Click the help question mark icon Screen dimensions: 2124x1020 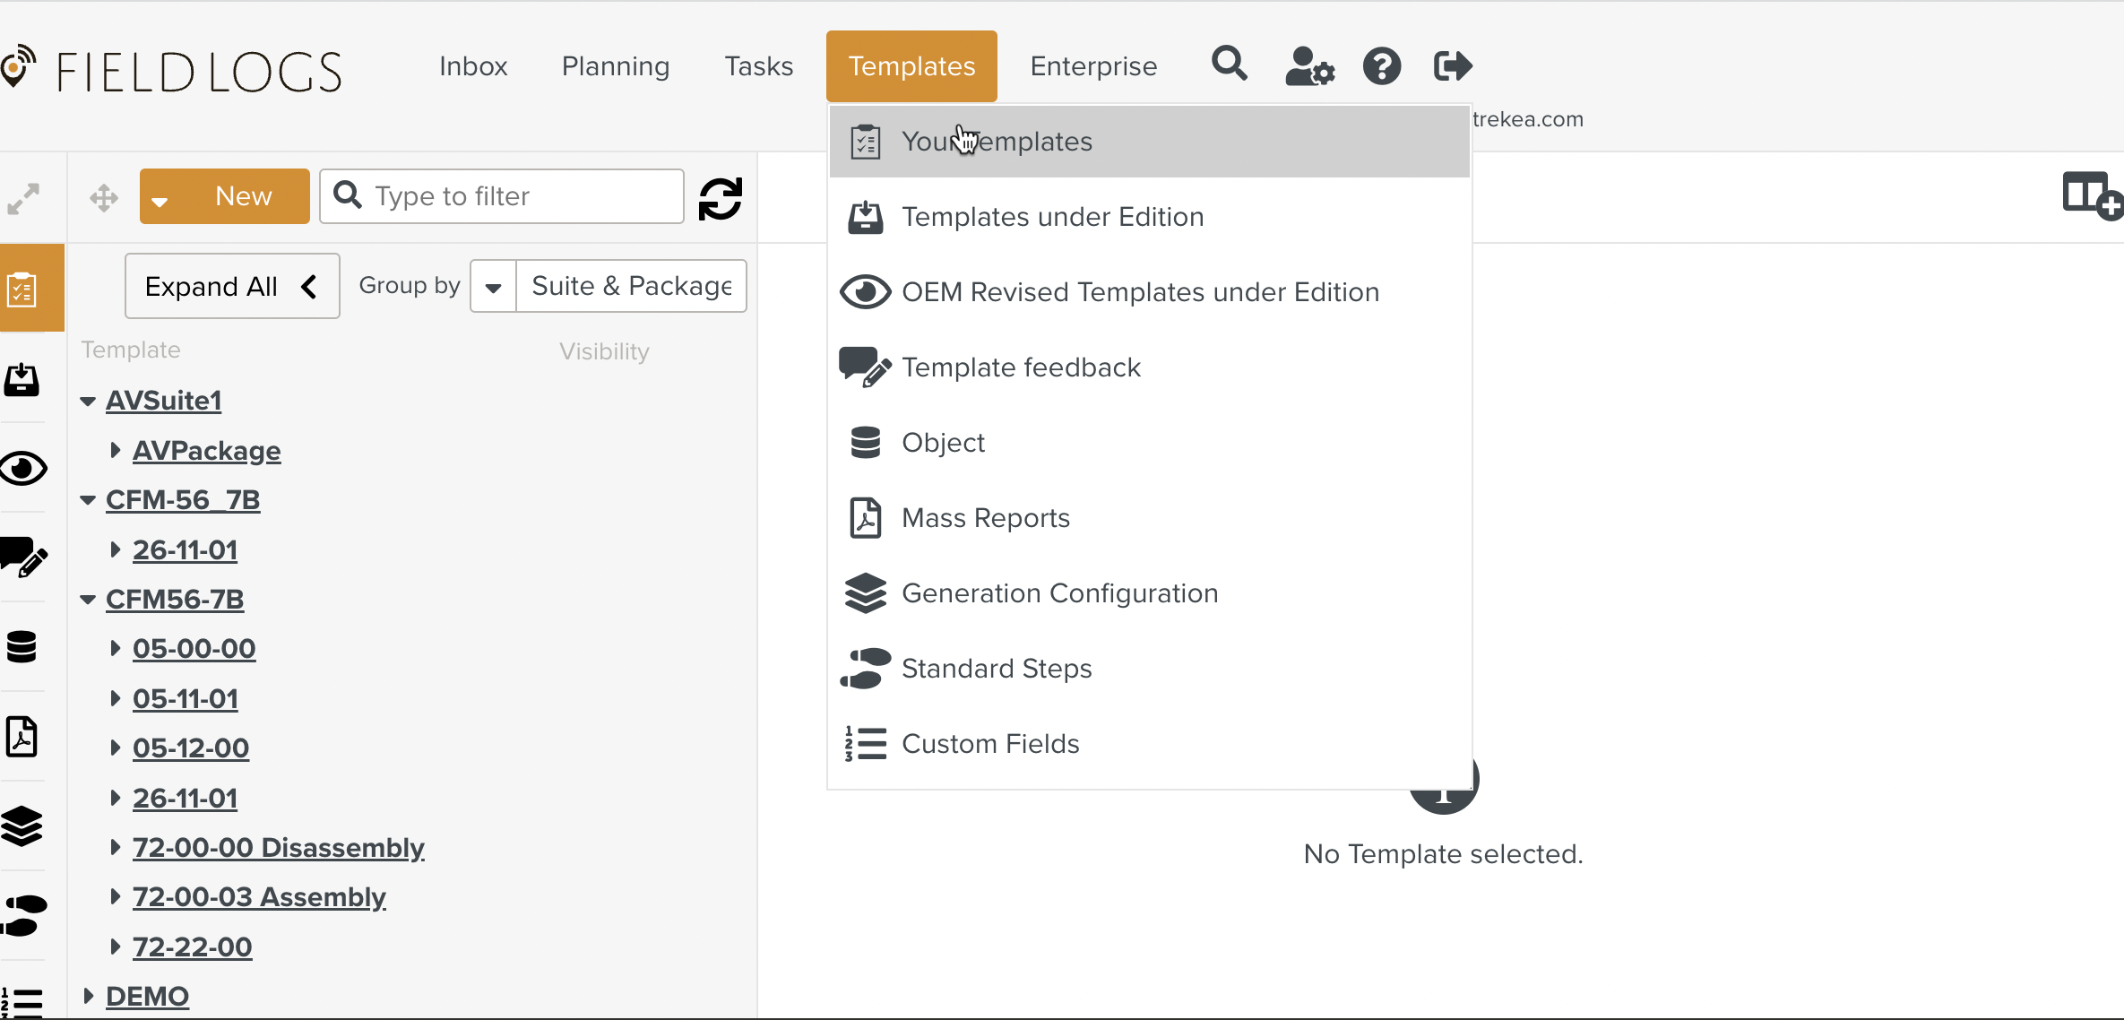coord(1381,66)
